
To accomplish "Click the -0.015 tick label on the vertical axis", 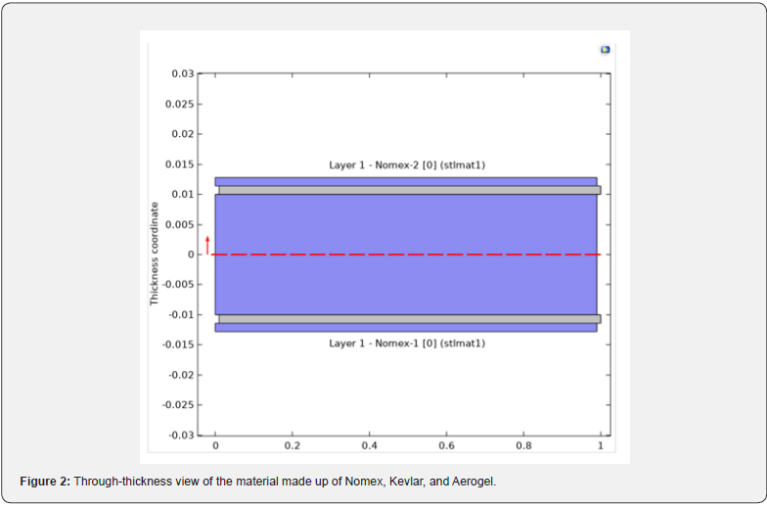I will (x=177, y=345).
